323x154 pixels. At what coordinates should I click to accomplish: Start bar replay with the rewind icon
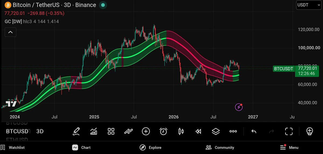[x=198, y=131]
